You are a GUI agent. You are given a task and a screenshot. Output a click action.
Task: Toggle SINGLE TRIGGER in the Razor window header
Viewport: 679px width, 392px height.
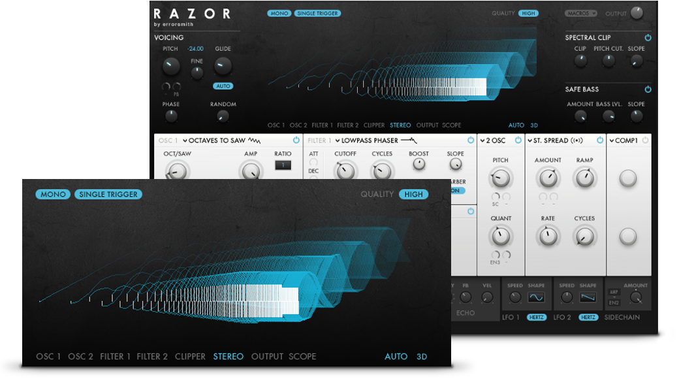click(318, 14)
